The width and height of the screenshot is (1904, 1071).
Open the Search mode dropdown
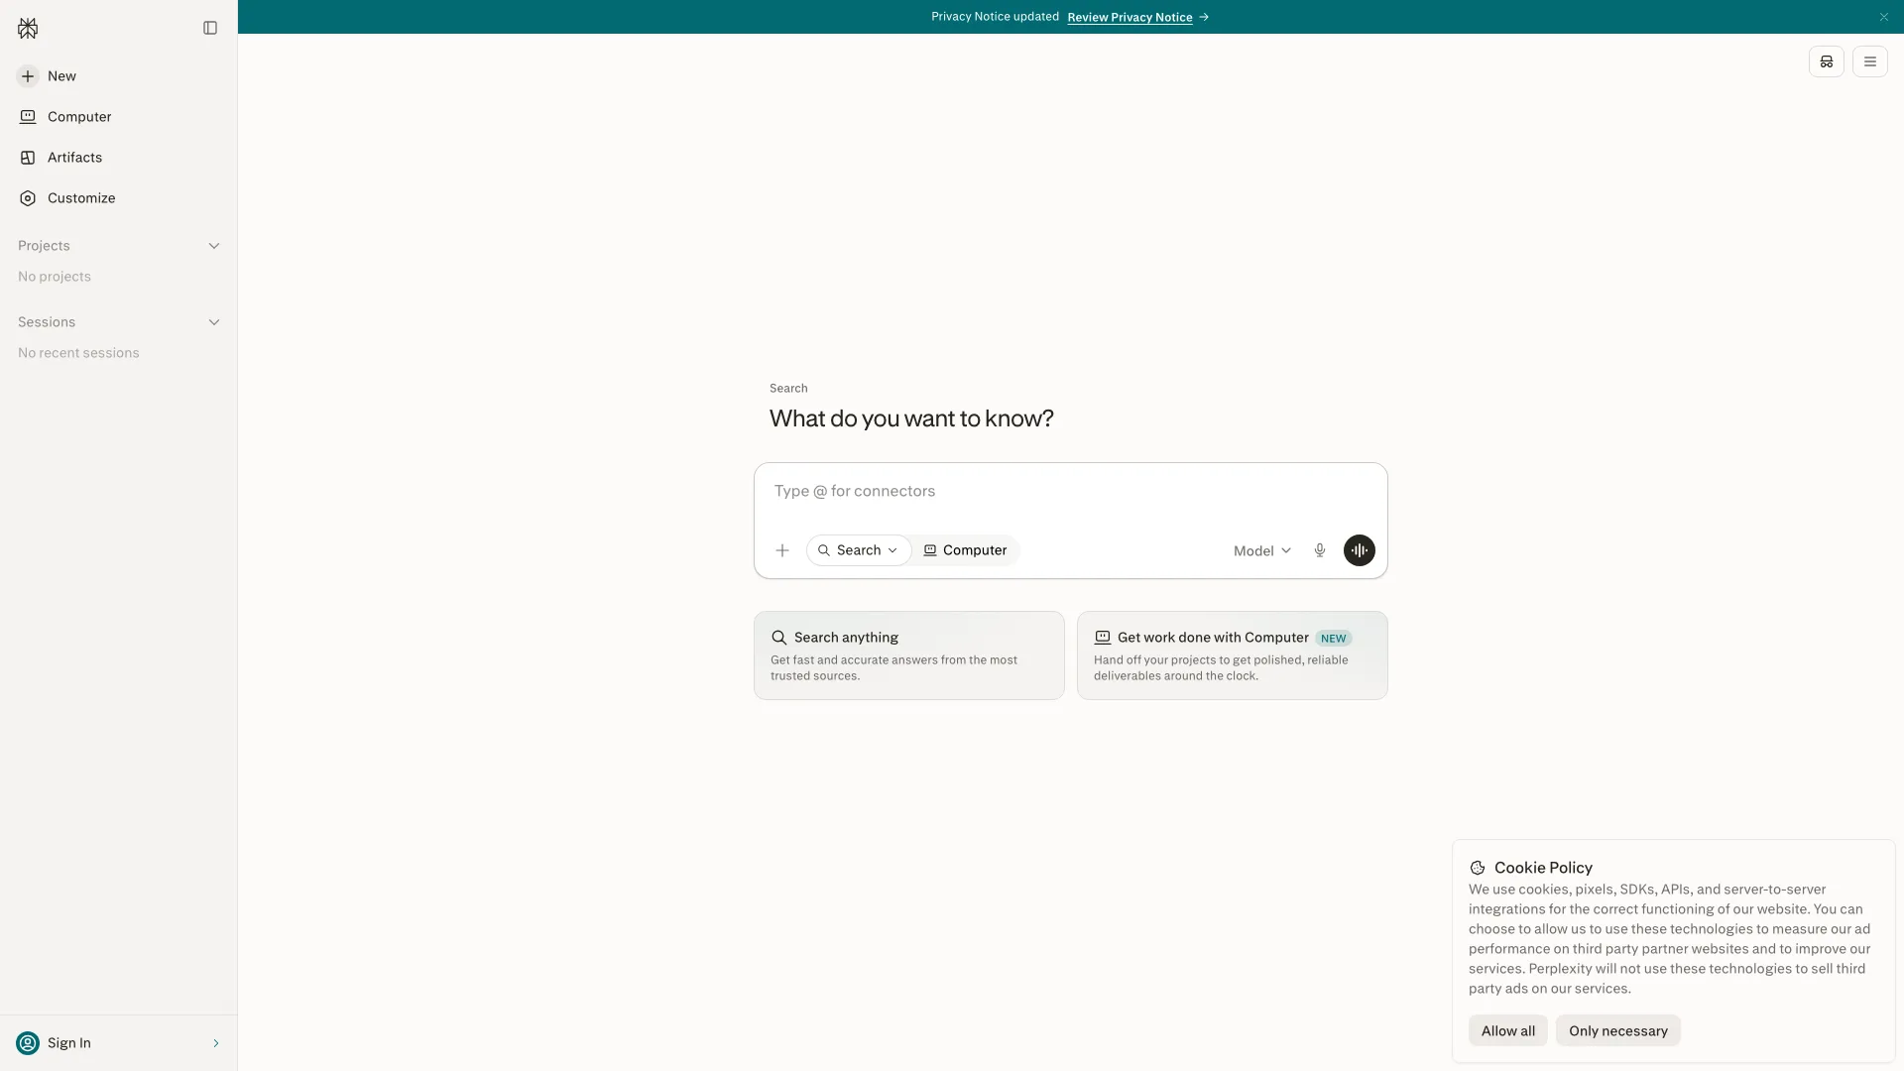(859, 550)
